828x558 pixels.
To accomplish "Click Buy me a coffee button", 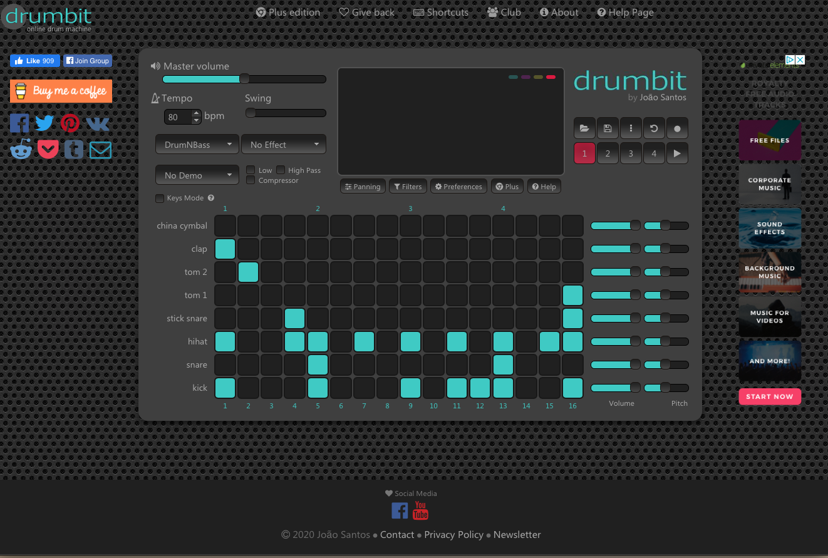I will click(x=61, y=91).
